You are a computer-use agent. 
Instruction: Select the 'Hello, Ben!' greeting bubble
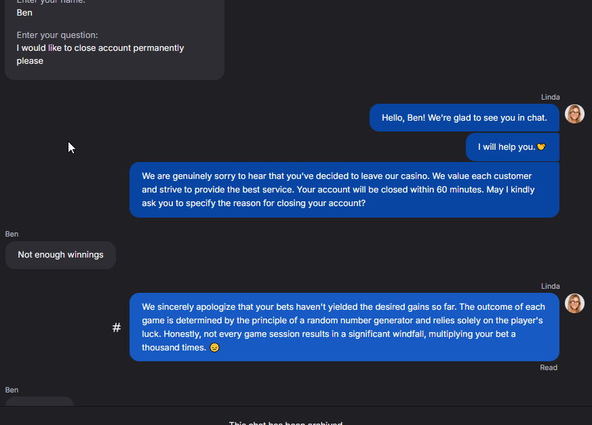tap(464, 118)
